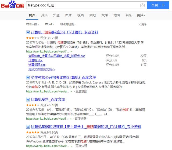The height and width of the screenshot is (150, 172).
Task: Expand arrow next to wenku.baidu.com/view/a URL
Action: point(71,92)
